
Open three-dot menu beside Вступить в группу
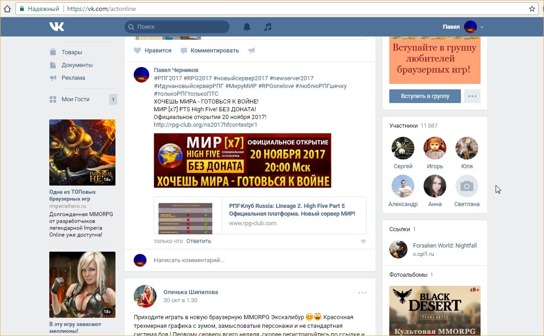click(472, 96)
